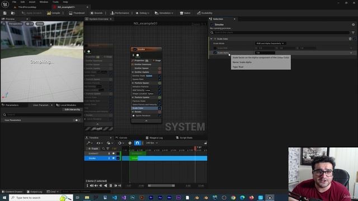Screen dimensions: 358x201
Task: Click Stage button in the Smoke emitter
Action: click(157, 61)
